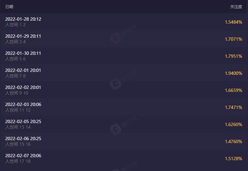This screenshot has height=171, width=248.
Task: Click the 1.7071% rating value
Action: pos(233,39)
